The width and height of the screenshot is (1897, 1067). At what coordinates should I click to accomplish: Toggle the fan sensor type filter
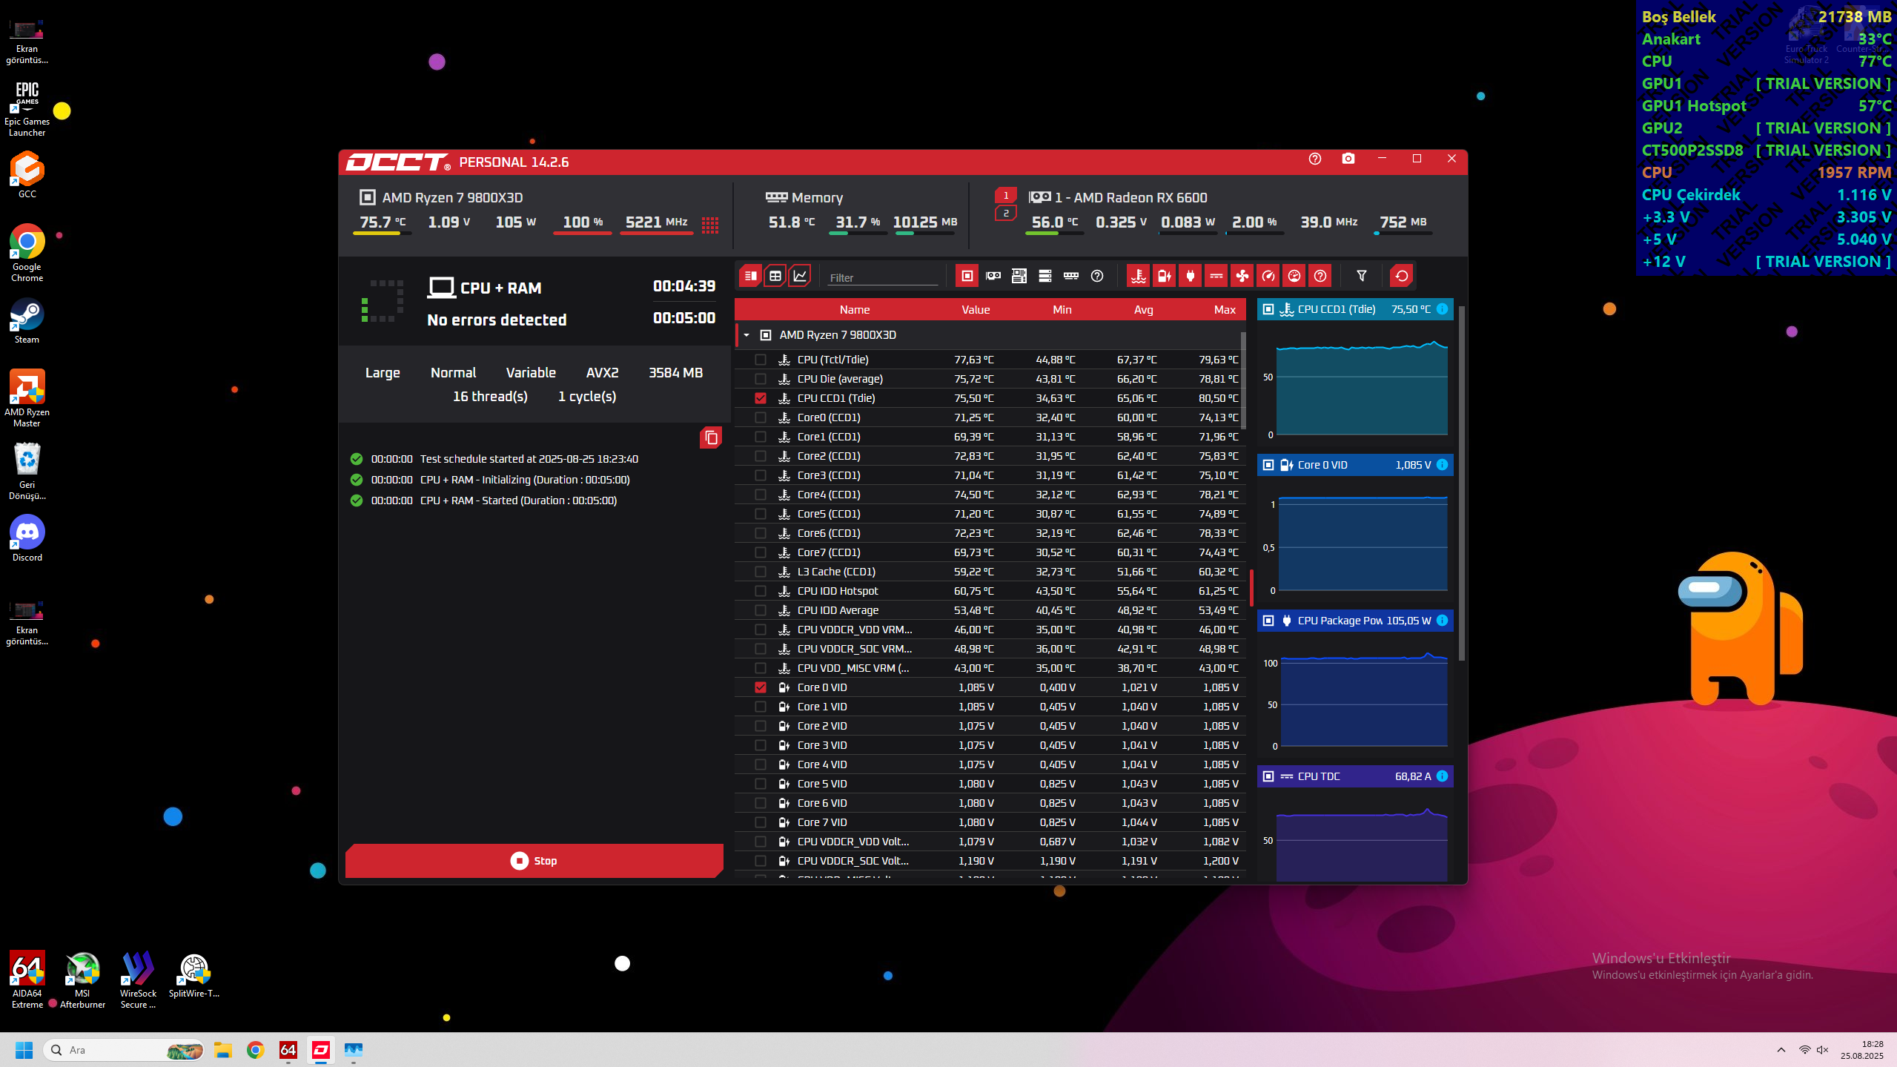[1242, 276]
